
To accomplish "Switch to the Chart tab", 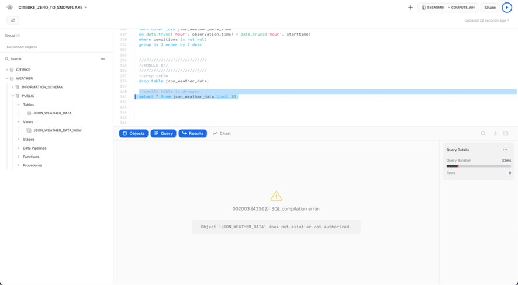I will pos(222,134).
